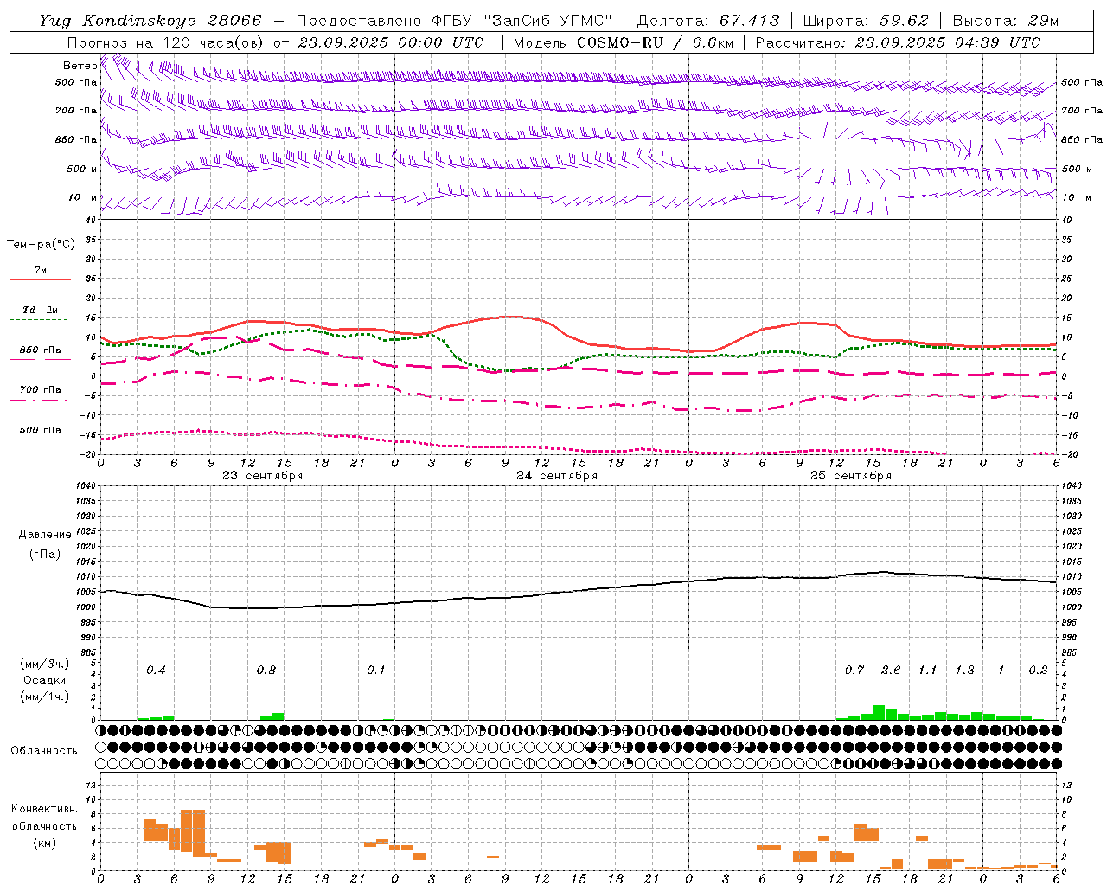The image size is (1107, 886).
Task: Click the Тем-ра(°C) axis label
Action: [41, 245]
